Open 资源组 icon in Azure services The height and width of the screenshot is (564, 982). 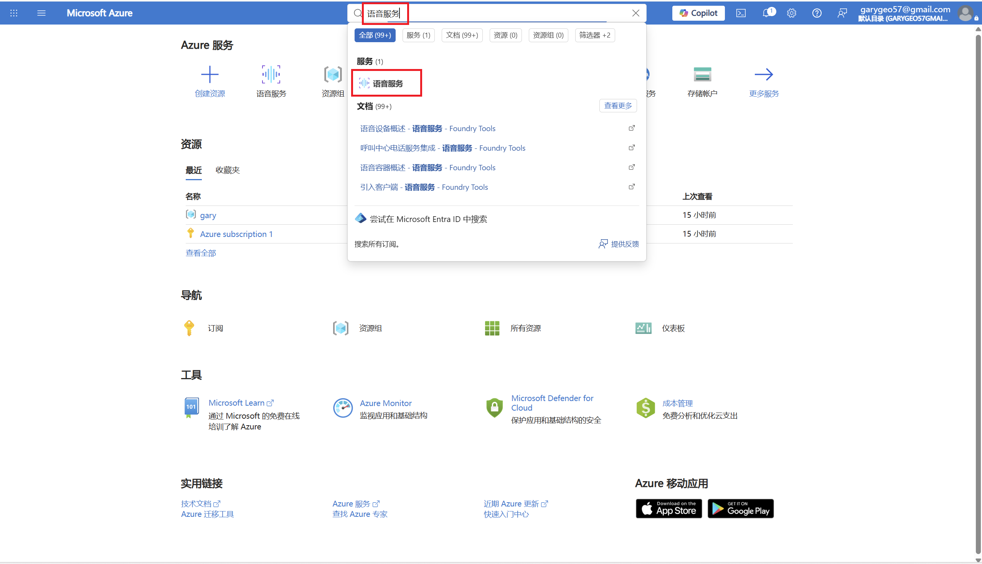tap(333, 74)
